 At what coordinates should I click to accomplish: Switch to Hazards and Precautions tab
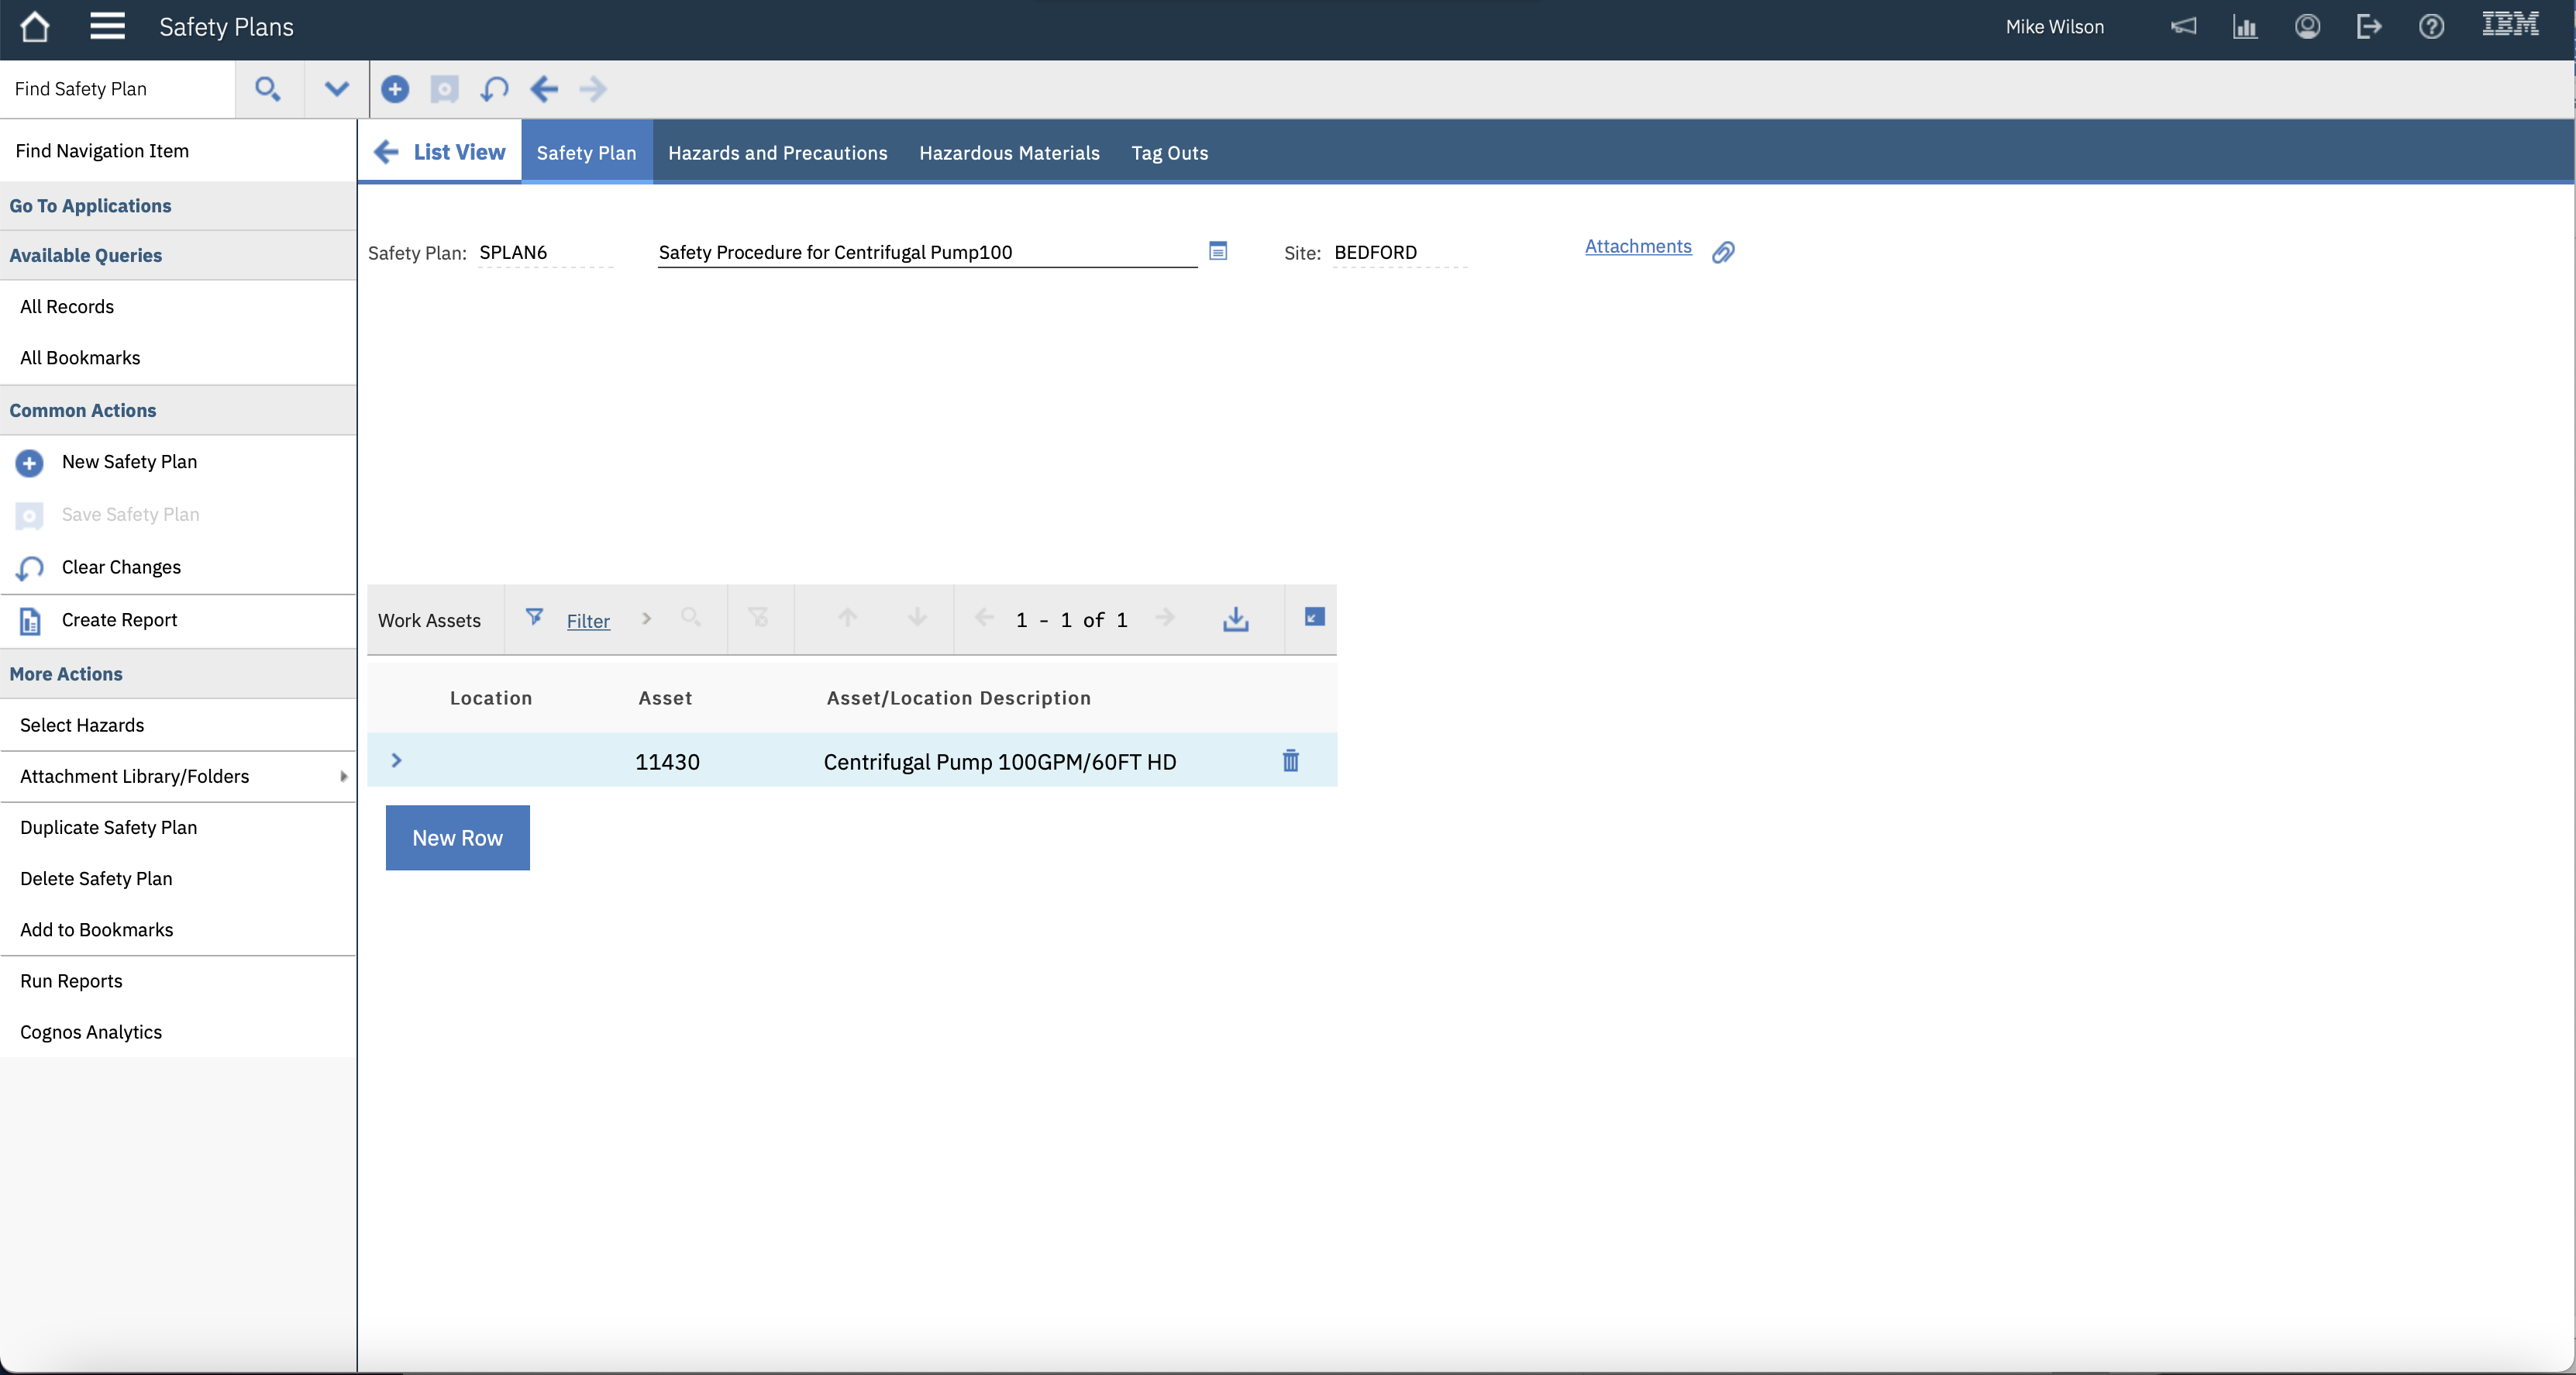tap(777, 153)
